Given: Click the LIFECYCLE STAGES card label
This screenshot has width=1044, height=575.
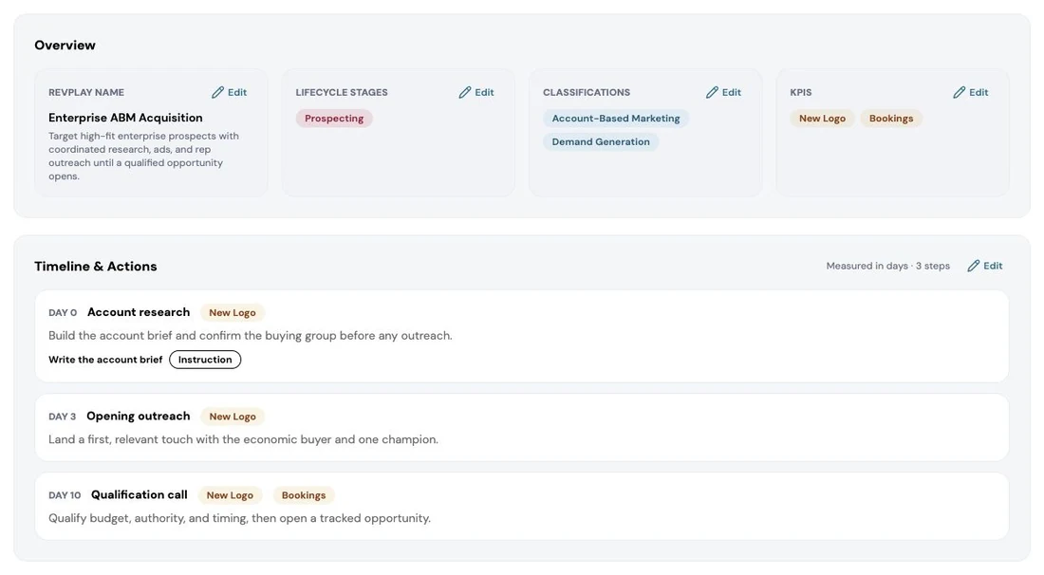Looking at the screenshot, I should [342, 92].
